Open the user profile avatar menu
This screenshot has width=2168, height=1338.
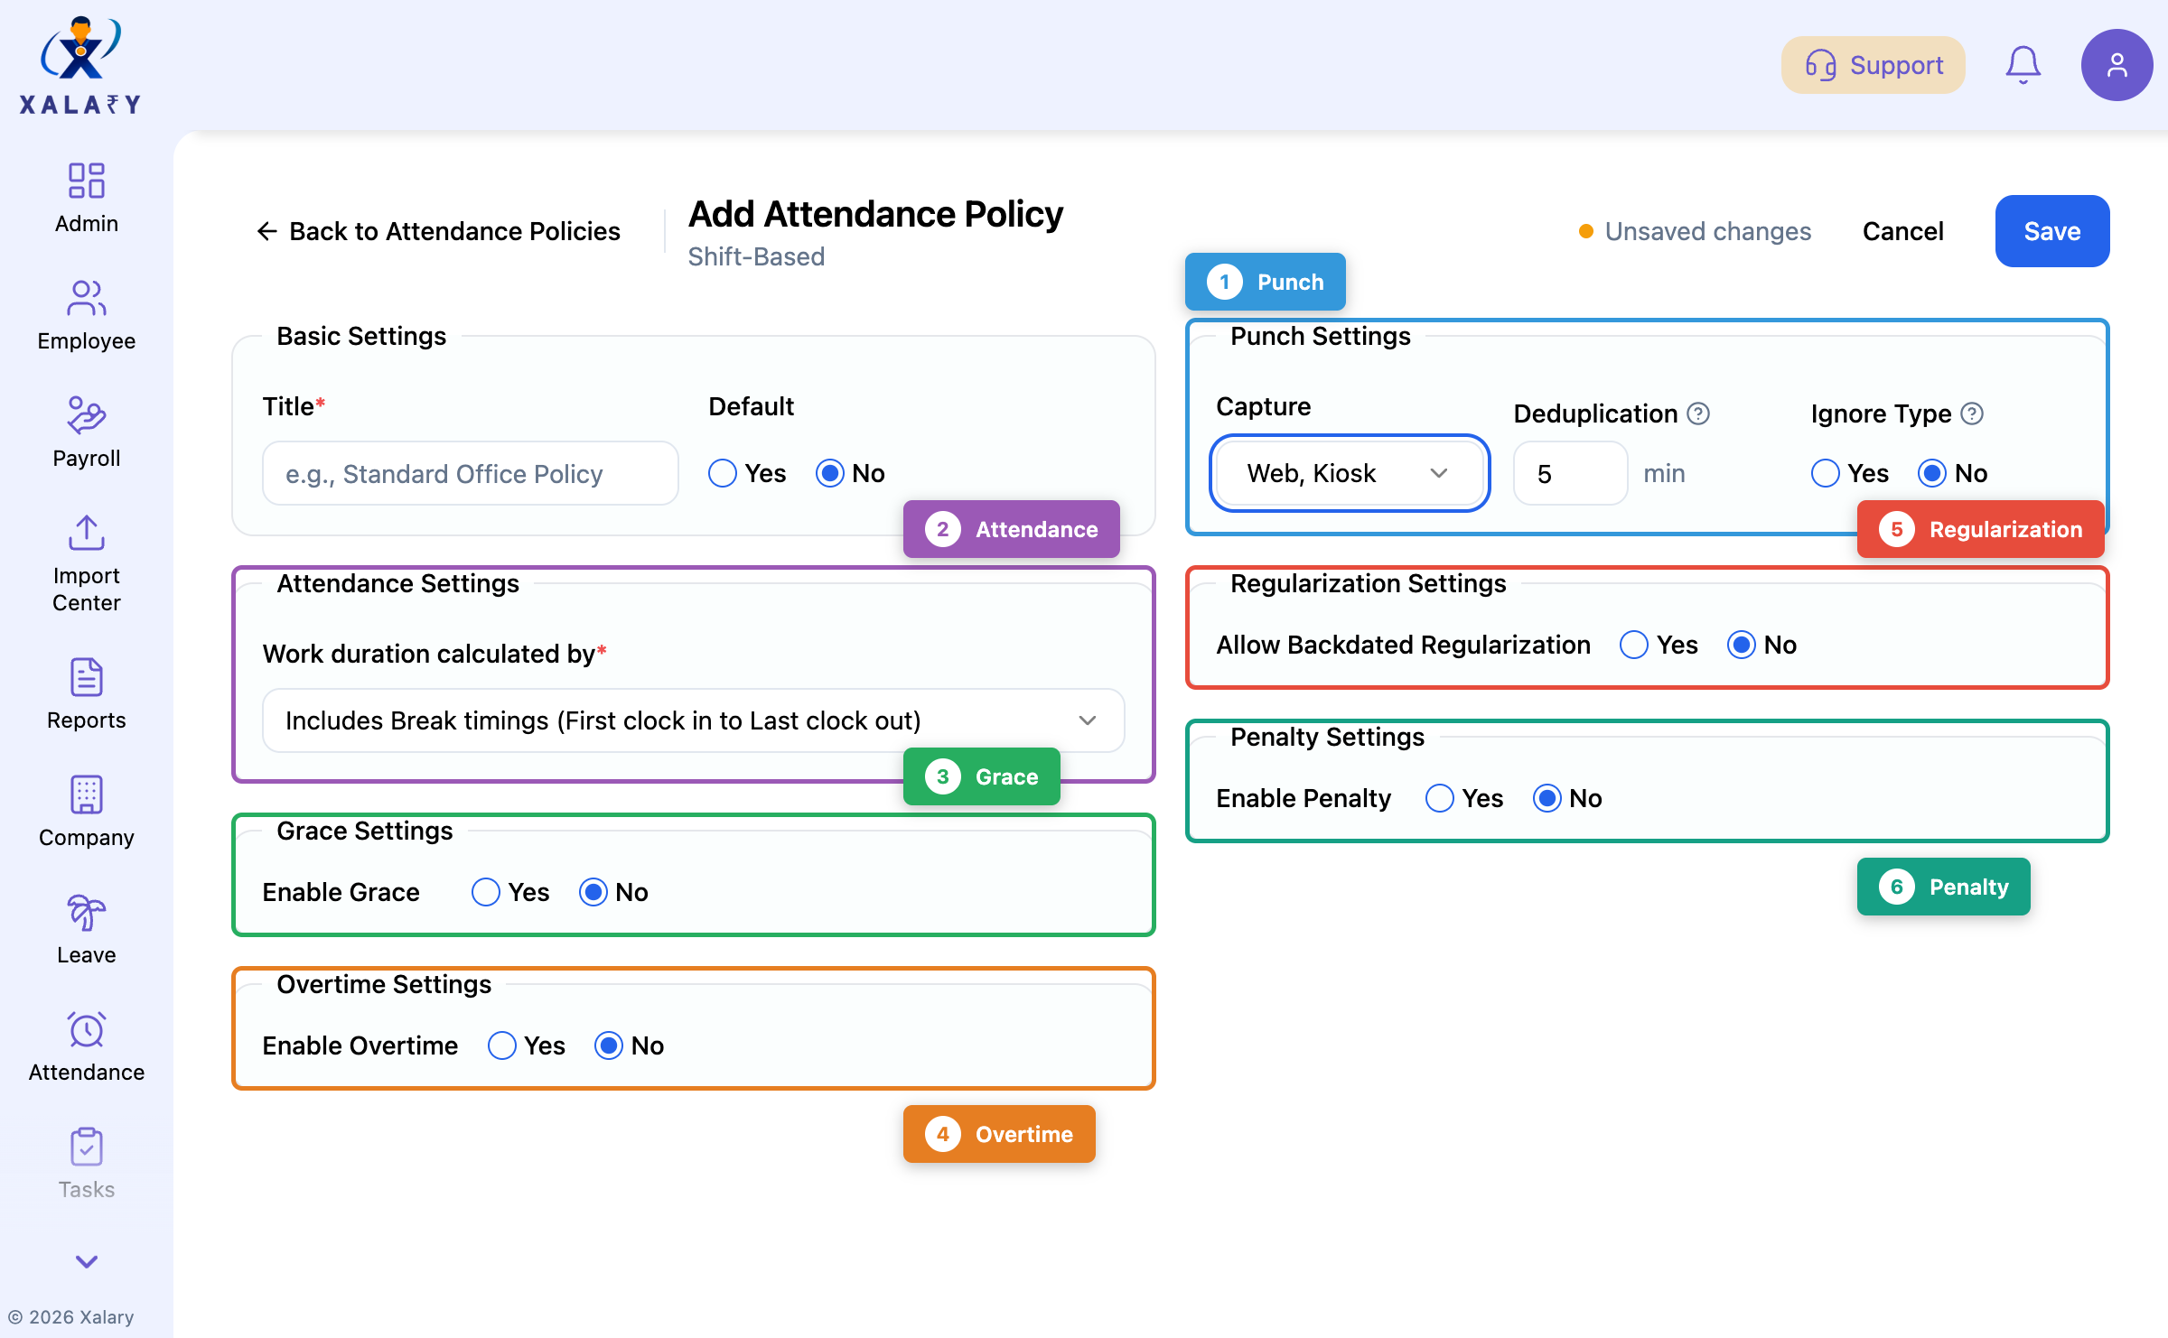point(2117,64)
